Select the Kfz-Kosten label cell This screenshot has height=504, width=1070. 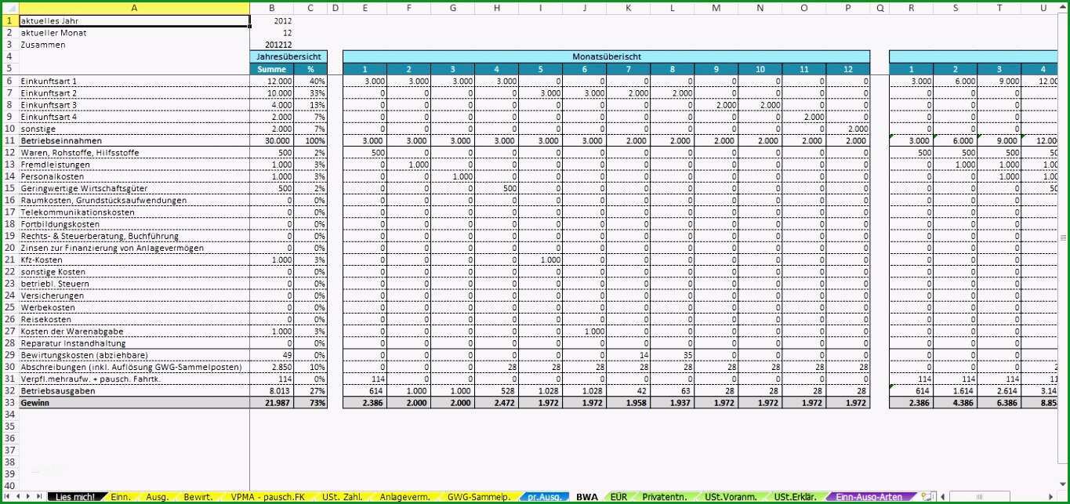point(134,259)
